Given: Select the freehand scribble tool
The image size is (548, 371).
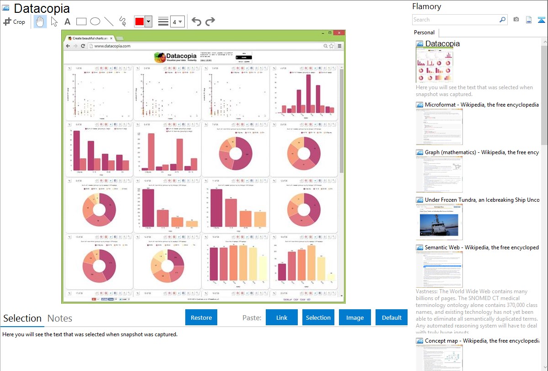Looking at the screenshot, I should coord(123,22).
